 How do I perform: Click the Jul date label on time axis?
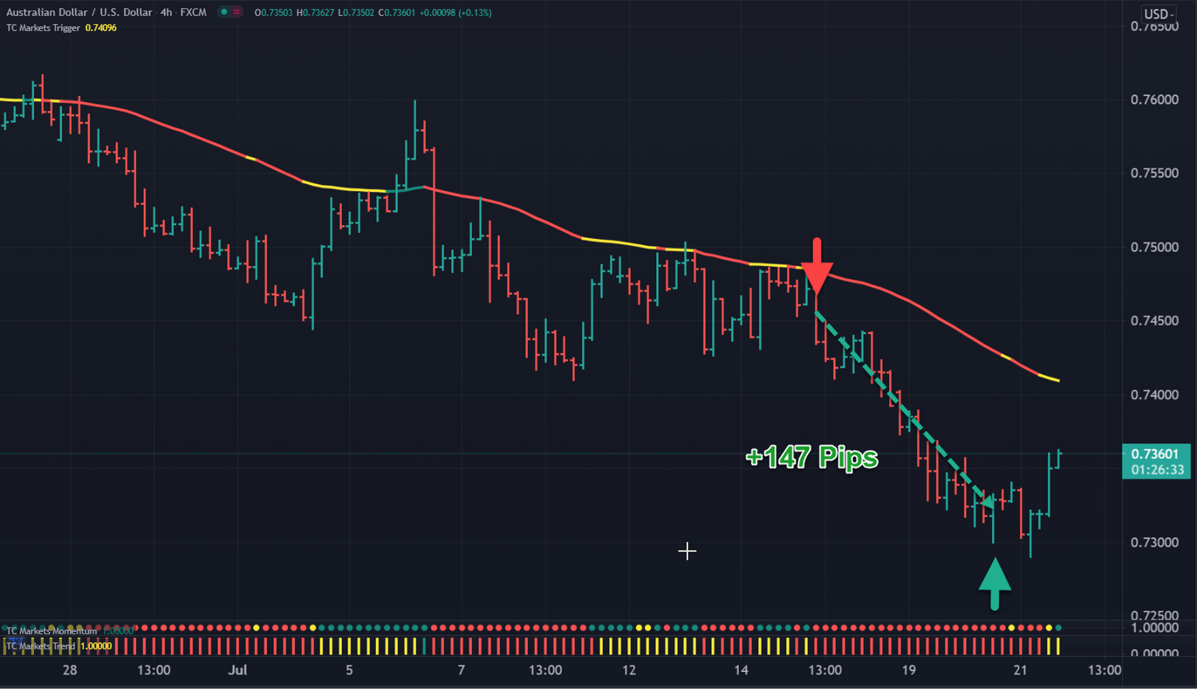click(x=237, y=670)
